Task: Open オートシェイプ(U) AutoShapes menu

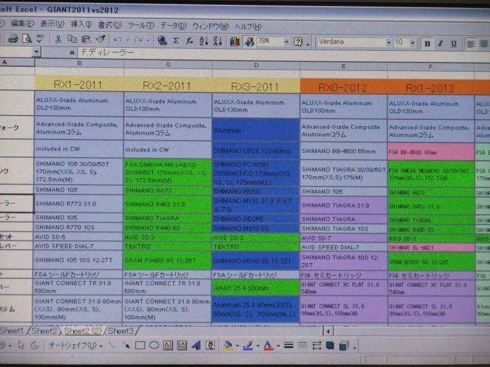Action: tap(75, 346)
